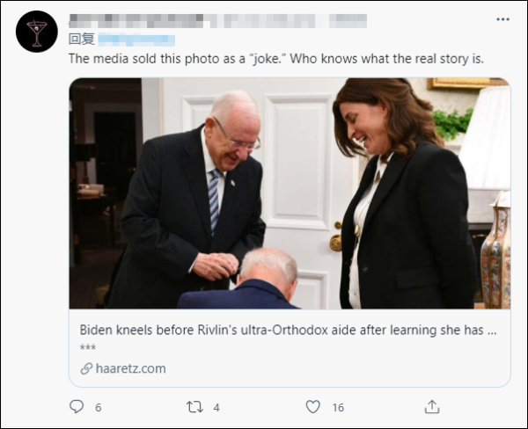Screen dimensions: 528x429
Task: Click the 回复 replying-to label
Action: tap(81, 39)
